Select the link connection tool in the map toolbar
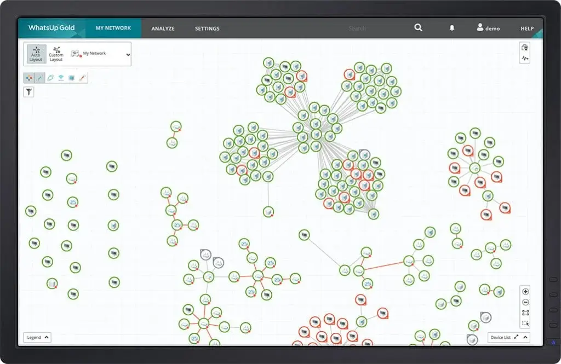 pyautogui.click(x=39, y=78)
